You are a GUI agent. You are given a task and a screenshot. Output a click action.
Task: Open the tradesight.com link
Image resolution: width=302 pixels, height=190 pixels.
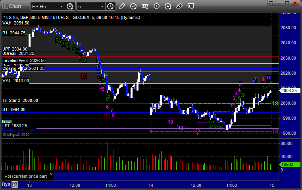coord(19,130)
